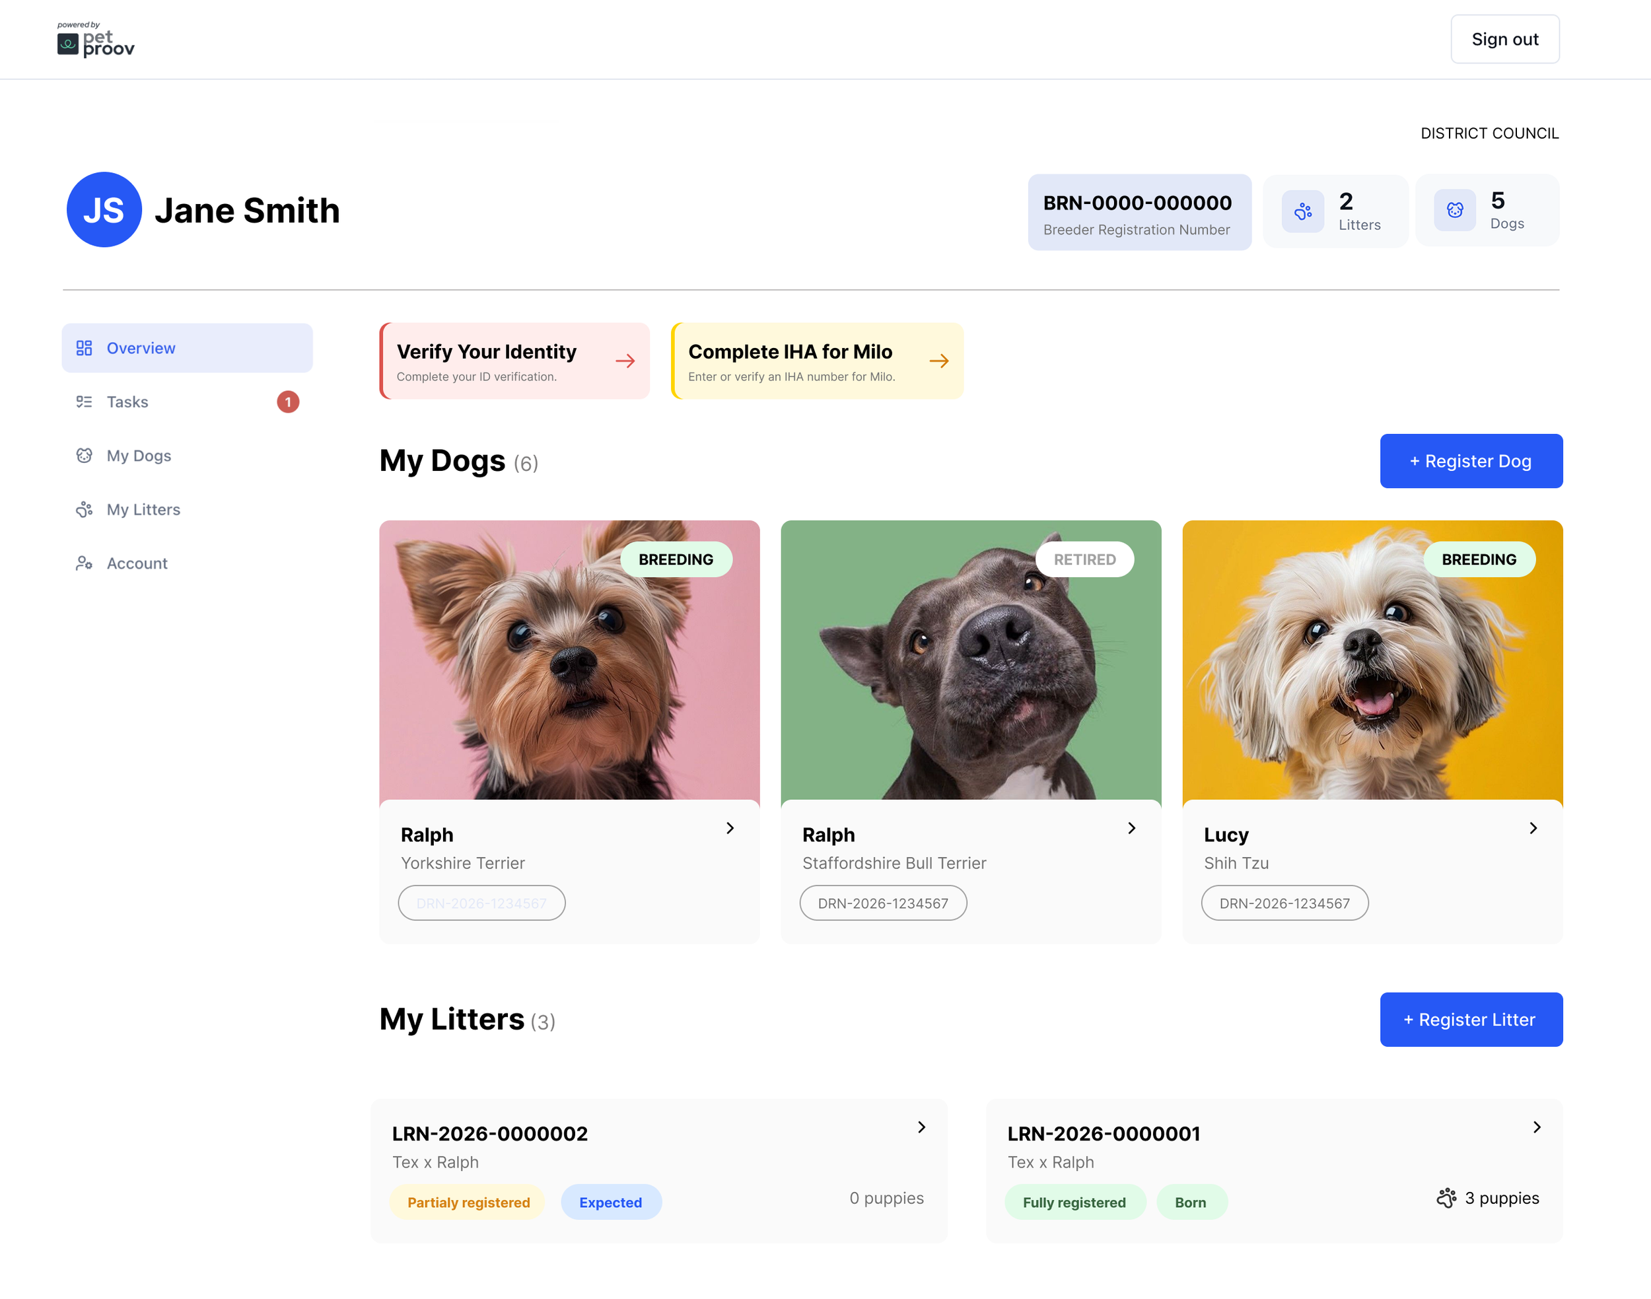Click the JS avatar circle

104,210
